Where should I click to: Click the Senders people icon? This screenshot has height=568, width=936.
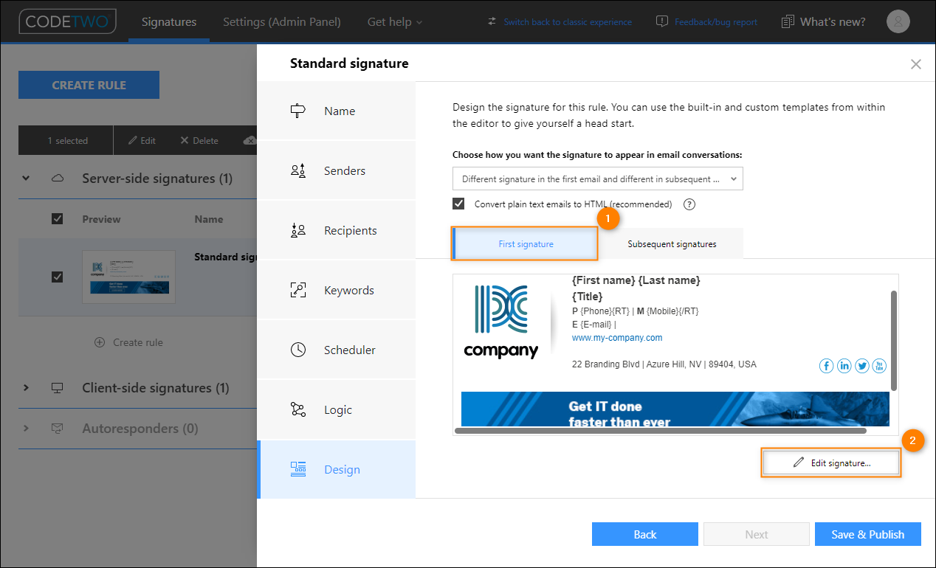click(x=298, y=171)
